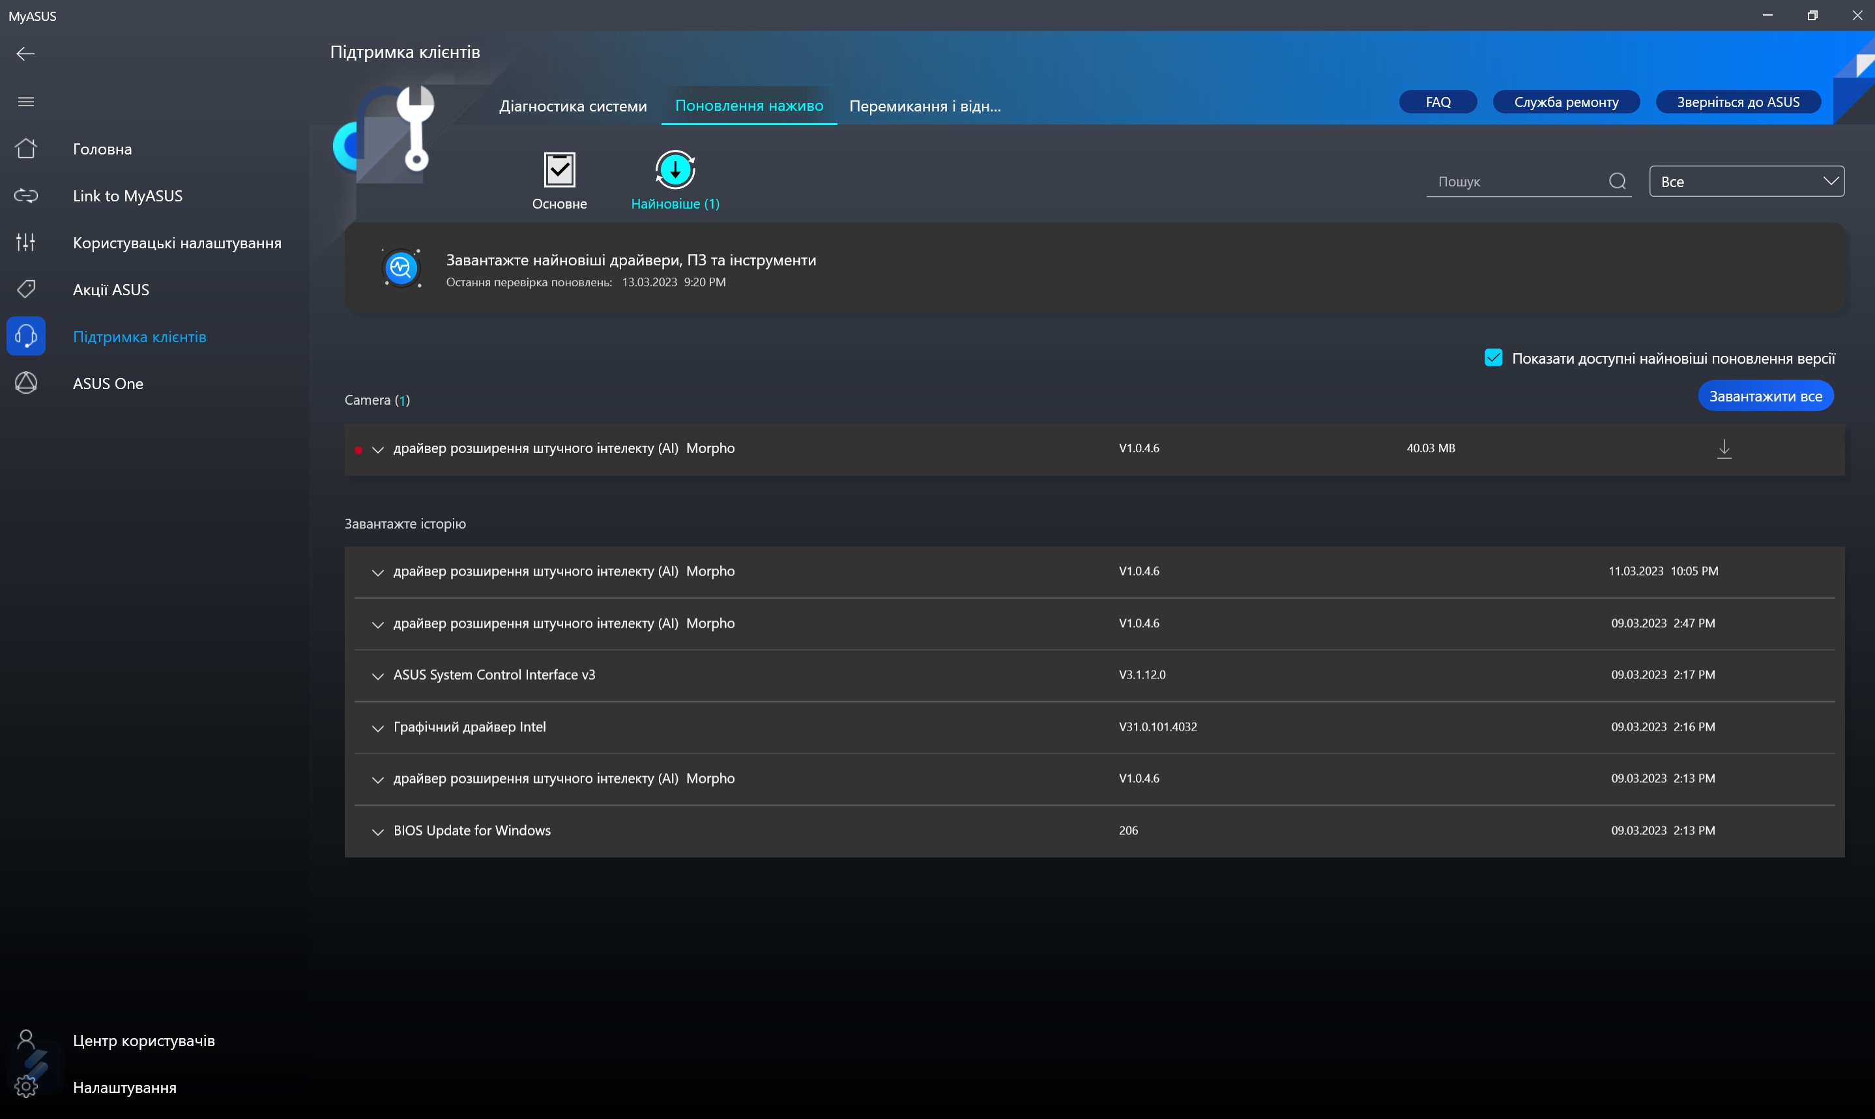Click the Link to MyASUS icon
1875x1119 pixels.
(25, 196)
